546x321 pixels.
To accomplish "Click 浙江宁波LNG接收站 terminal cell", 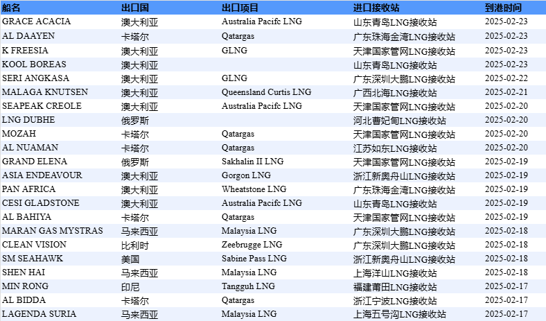I will point(395,301).
